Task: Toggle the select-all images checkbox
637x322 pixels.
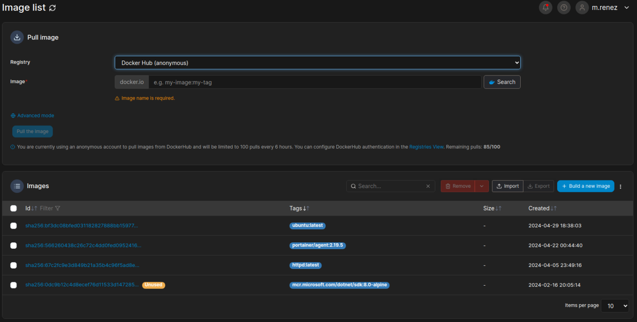Action: coord(14,208)
